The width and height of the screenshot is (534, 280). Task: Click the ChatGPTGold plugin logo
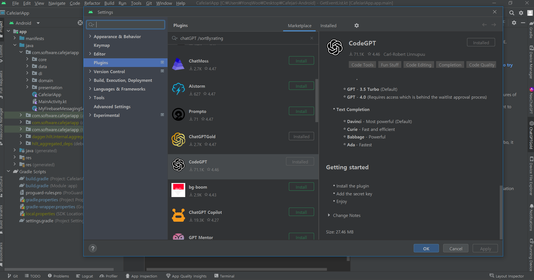178,140
